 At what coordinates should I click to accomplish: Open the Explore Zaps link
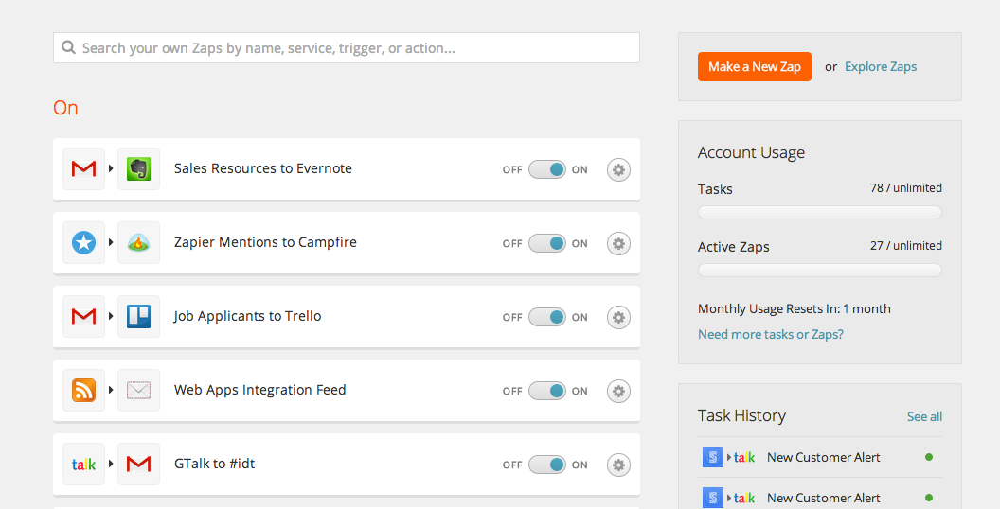[881, 67]
